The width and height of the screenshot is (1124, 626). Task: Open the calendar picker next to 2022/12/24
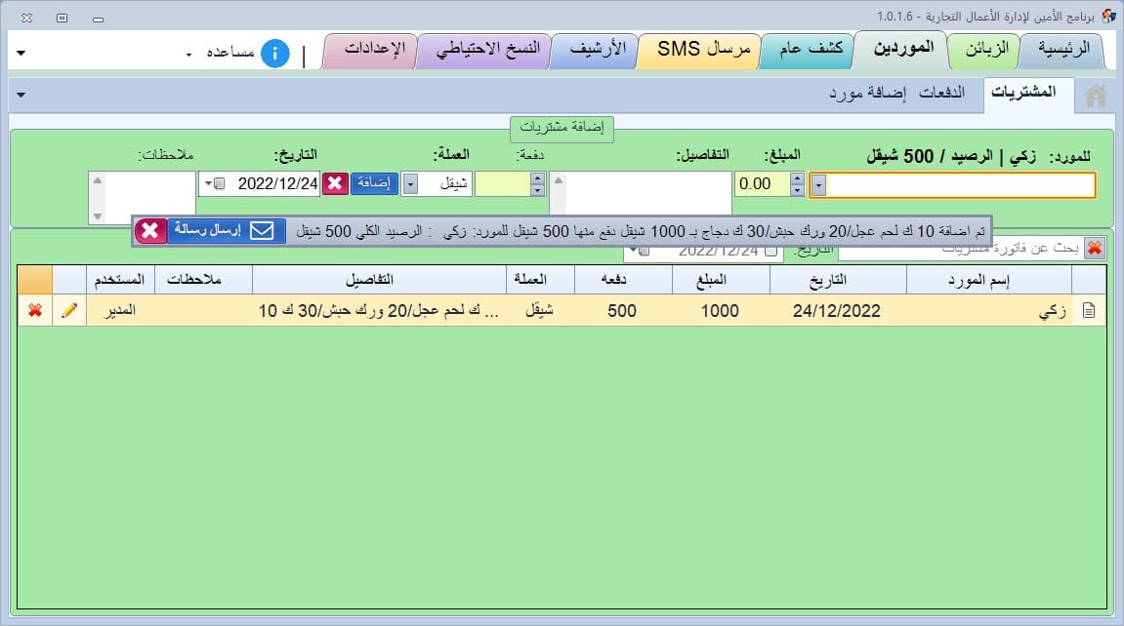pos(220,184)
